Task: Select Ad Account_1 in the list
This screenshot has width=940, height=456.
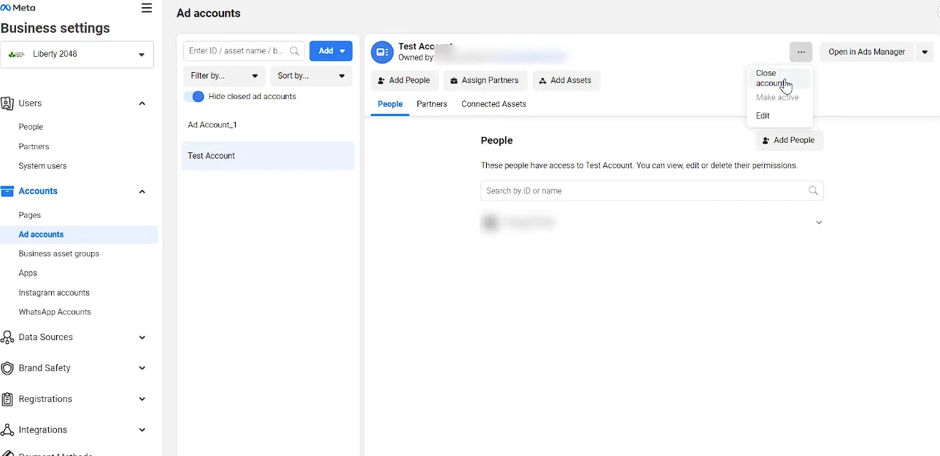Action: coord(268,125)
